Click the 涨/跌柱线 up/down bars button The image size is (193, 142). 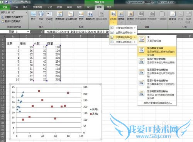(188, 17)
